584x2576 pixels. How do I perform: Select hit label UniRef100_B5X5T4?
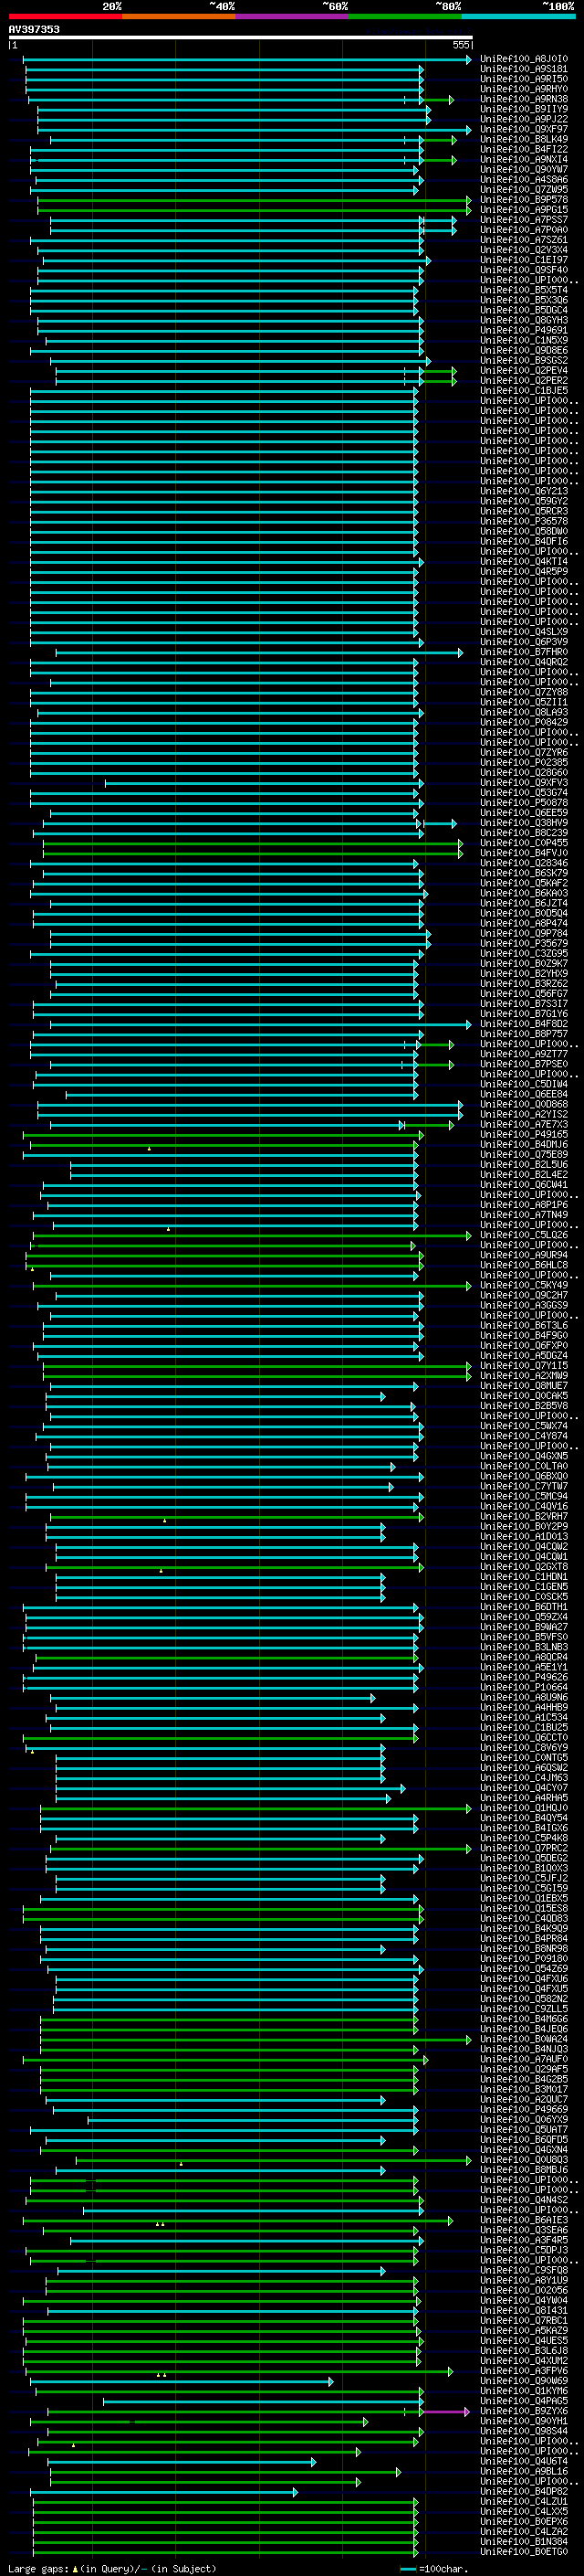tap(524, 290)
